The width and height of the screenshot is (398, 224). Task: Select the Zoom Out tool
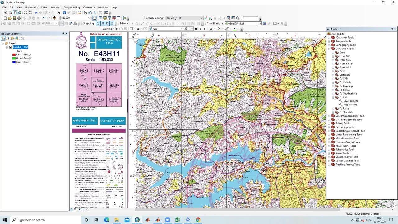click(10, 13)
